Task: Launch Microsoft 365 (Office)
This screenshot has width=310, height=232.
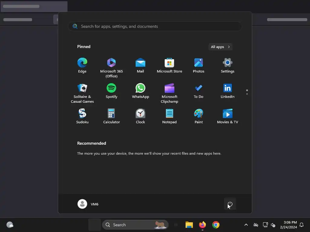Action: tap(111, 68)
